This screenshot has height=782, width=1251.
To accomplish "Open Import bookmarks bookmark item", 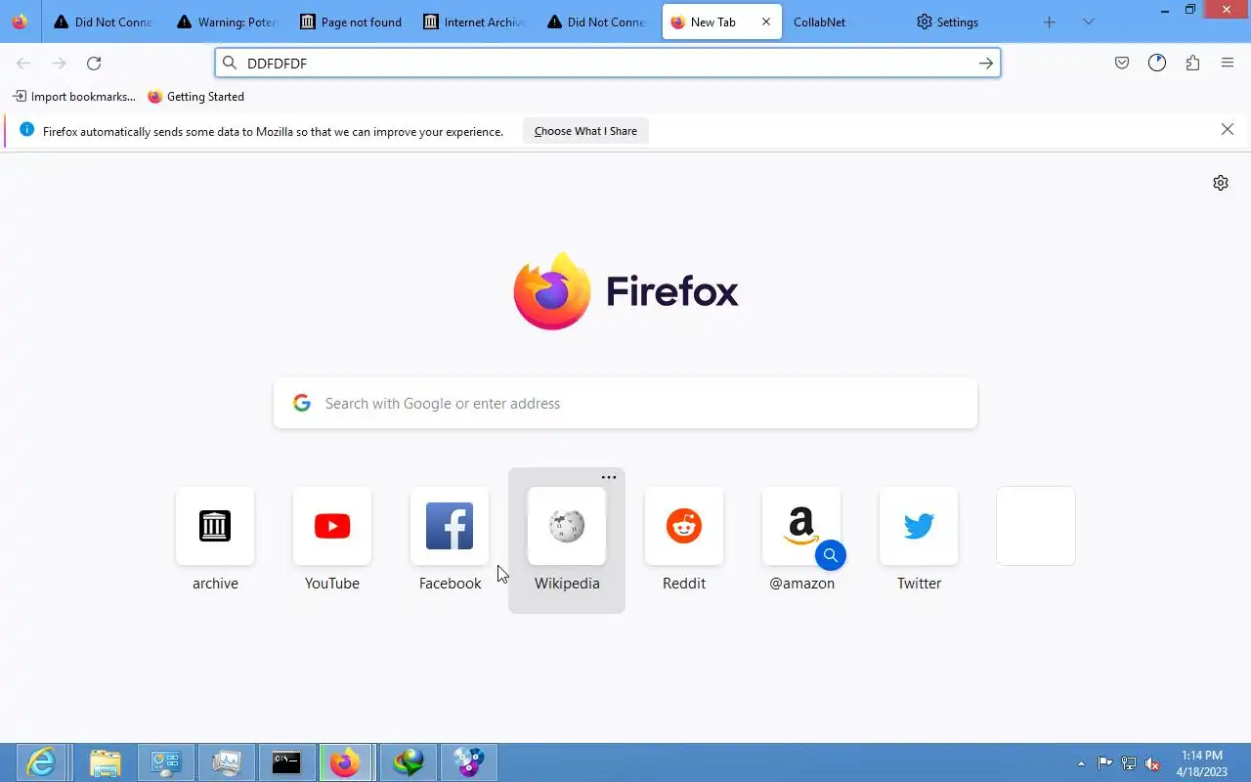I will [74, 97].
